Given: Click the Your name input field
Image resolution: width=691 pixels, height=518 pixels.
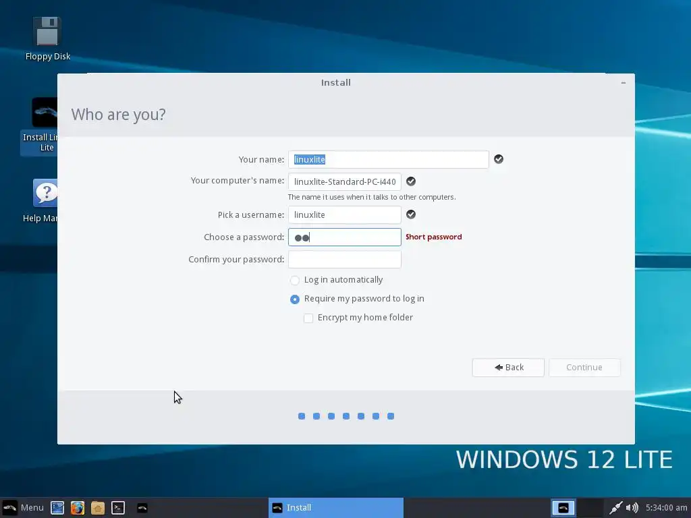Looking at the screenshot, I should [388, 159].
